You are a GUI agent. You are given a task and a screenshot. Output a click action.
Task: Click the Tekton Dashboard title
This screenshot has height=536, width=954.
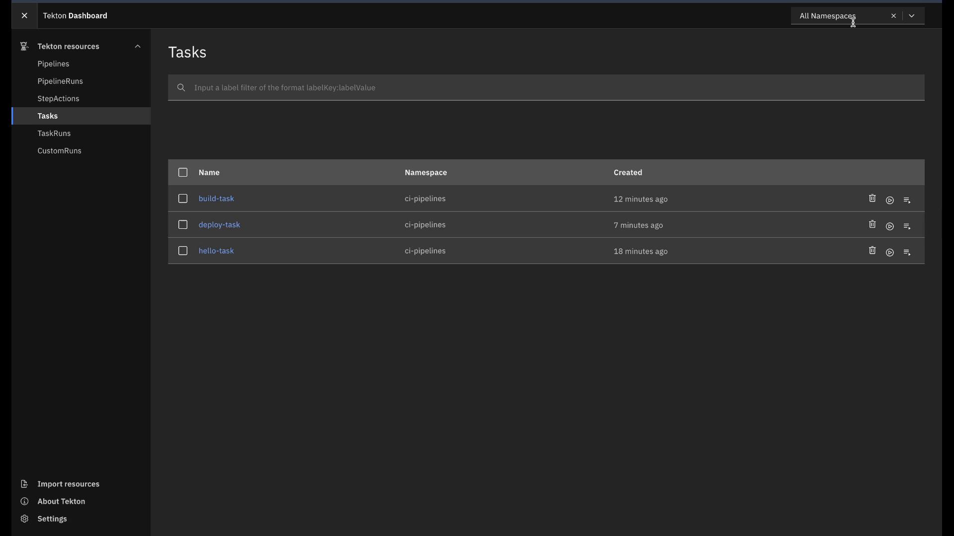75,15
